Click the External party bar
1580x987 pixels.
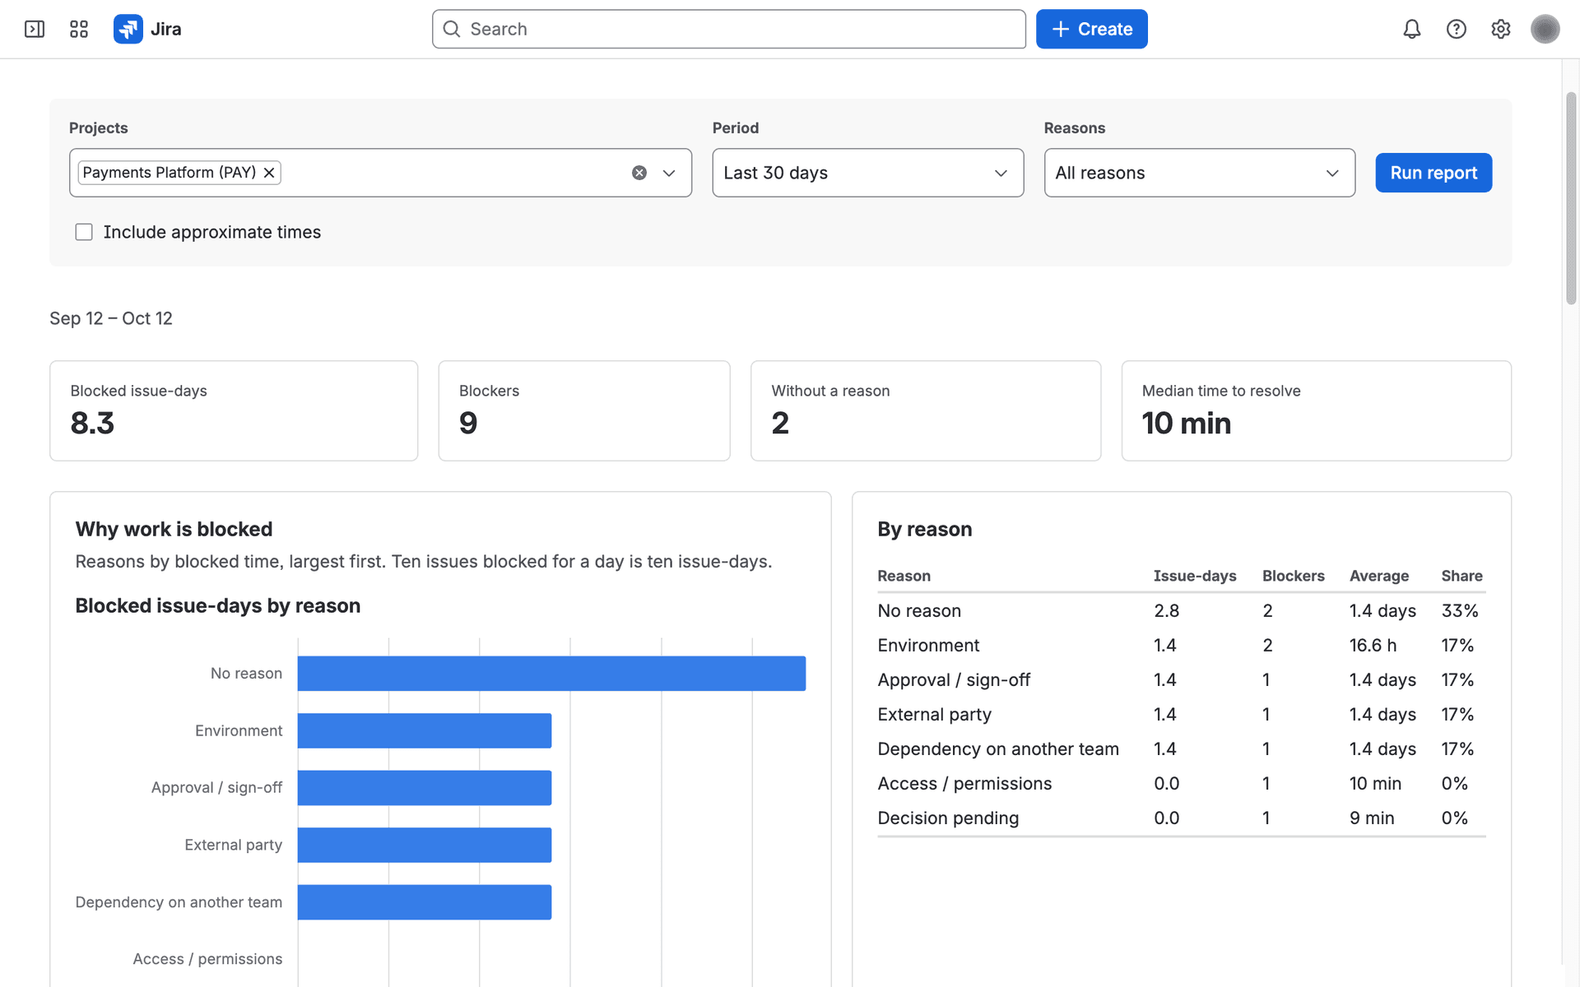pyautogui.click(x=425, y=845)
